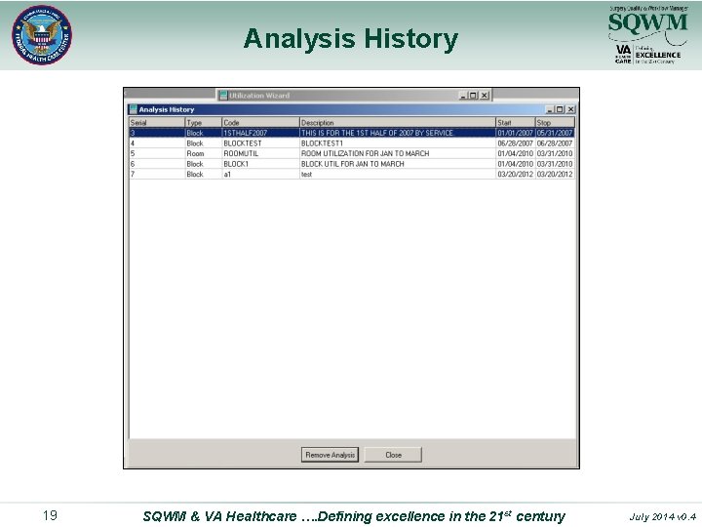Select the BLOCK1 code cell
This screenshot has height=527, width=702.
coord(260,164)
